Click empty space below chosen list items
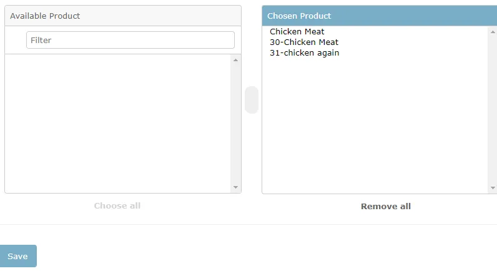Screen dimensions: 497x271 375,125
